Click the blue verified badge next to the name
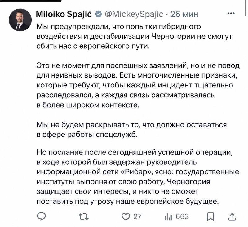The width and height of the screenshot is (248, 227). [x=98, y=14]
